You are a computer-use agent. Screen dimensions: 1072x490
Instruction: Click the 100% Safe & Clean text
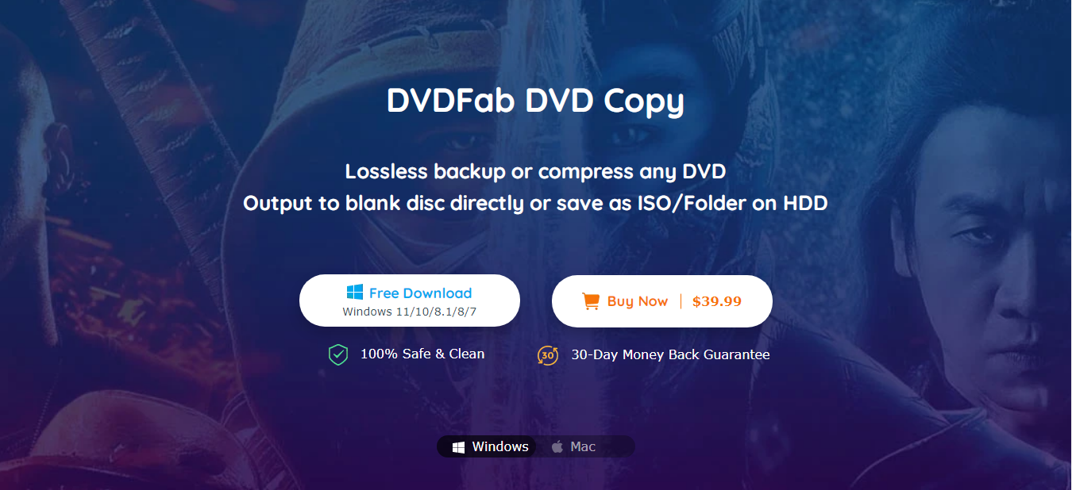422,354
